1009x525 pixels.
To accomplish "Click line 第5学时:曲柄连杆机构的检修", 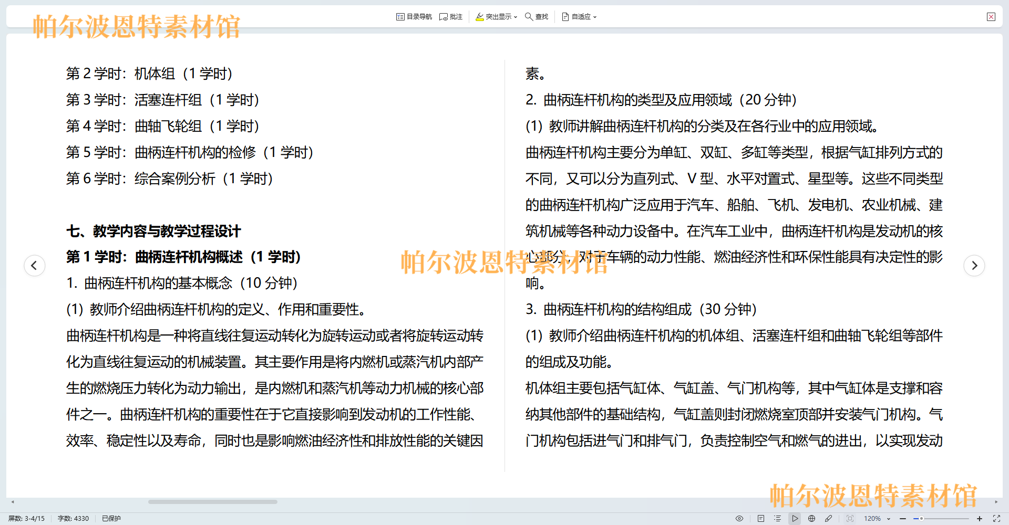I will (x=190, y=152).
